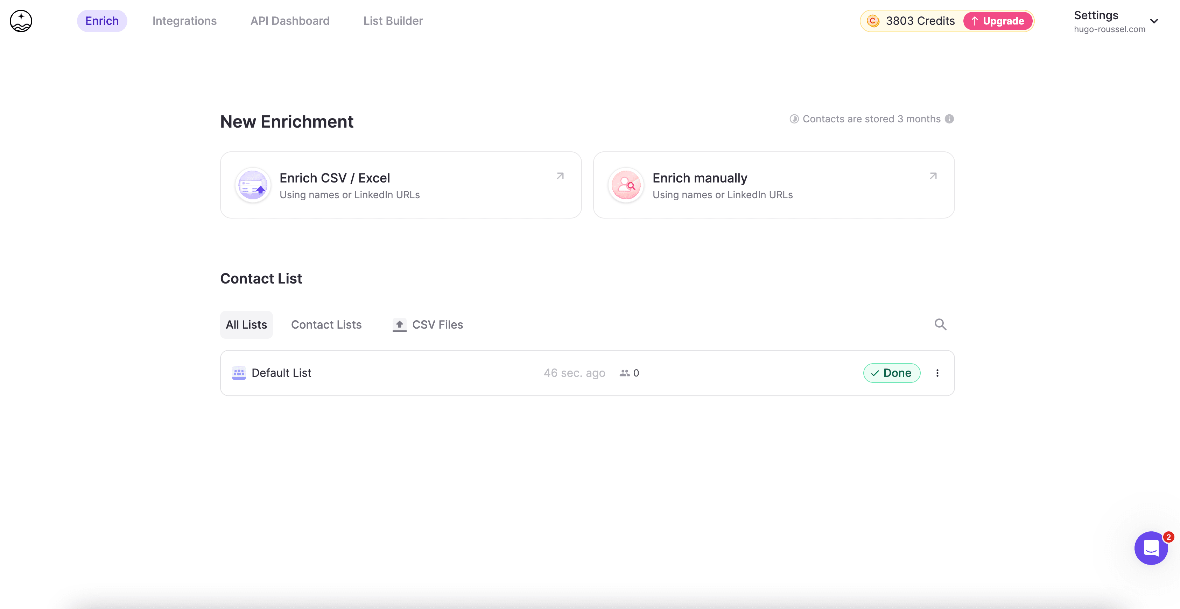1180x609 pixels.
Task: Click the Upgrade button
Action: coord(998,21)
